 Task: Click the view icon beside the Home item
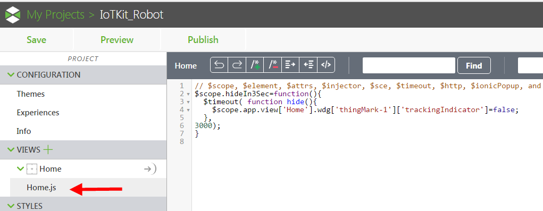tap(32, 169)
